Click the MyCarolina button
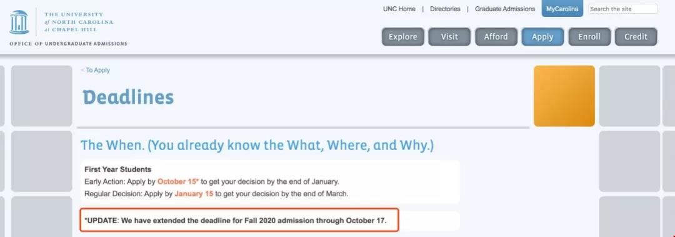The width and height of the screenshot is (675, 237). pyautogui.click(x=562, y=9)
